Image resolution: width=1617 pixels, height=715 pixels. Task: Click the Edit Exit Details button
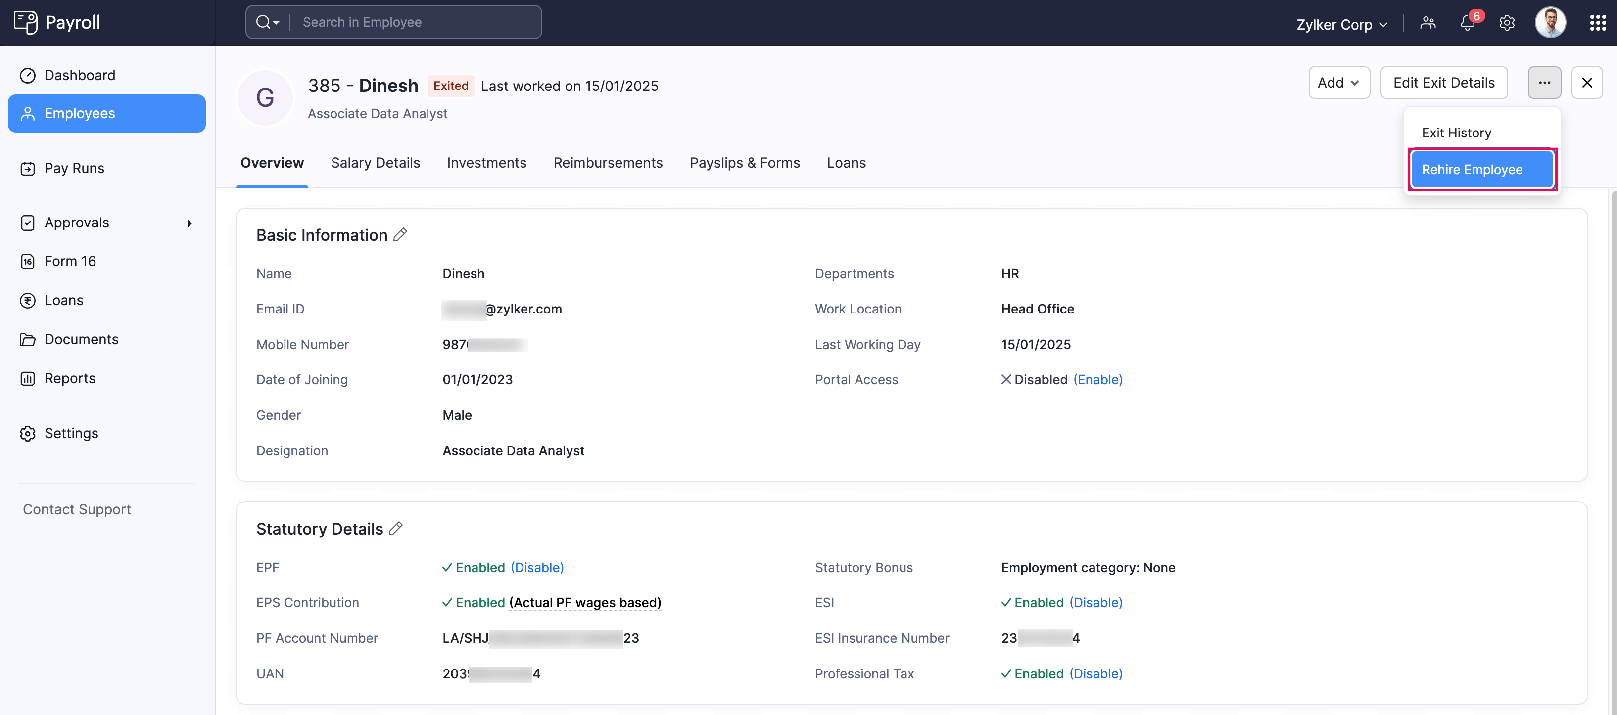point(1443,83)
